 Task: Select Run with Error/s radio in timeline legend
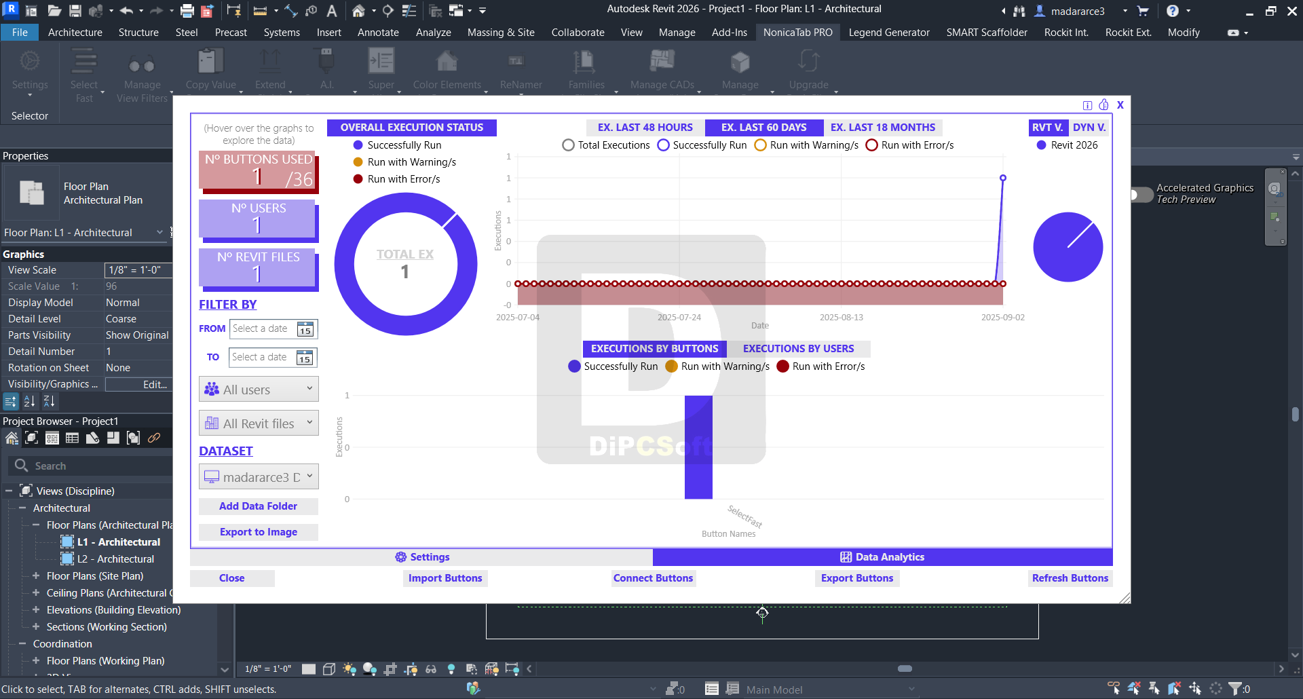click(x=871, y=145)
